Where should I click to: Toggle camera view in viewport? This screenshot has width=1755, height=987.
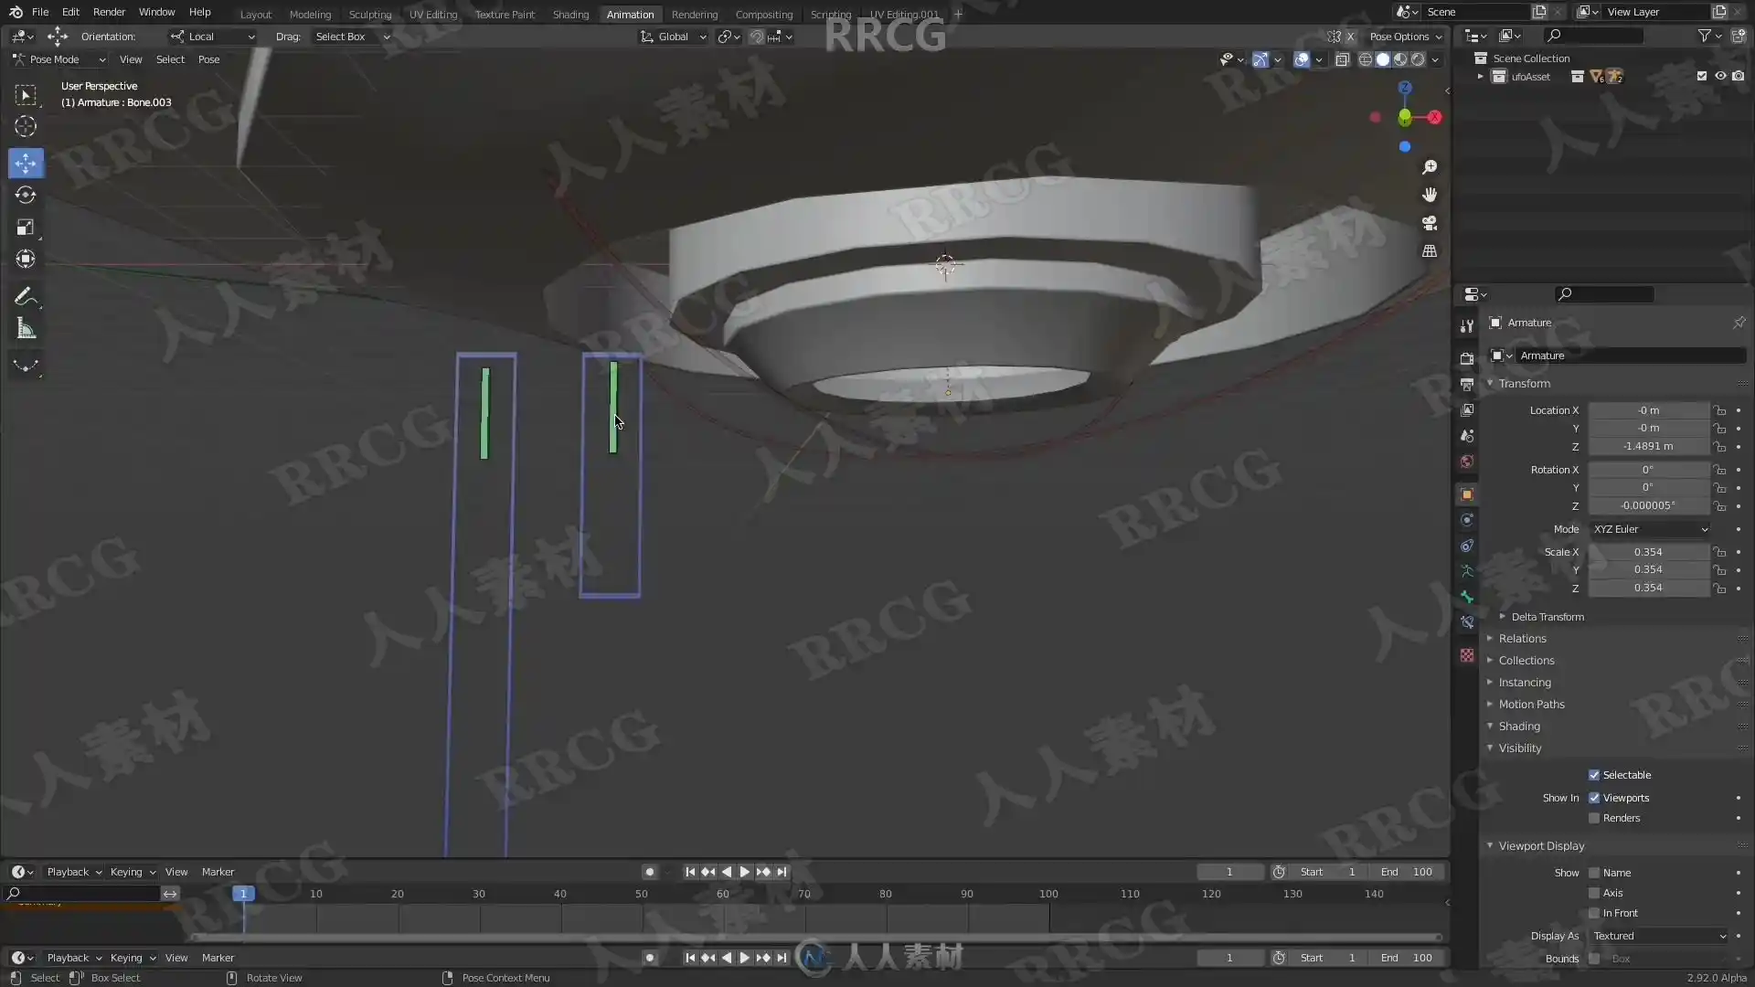pos(1430,223)
